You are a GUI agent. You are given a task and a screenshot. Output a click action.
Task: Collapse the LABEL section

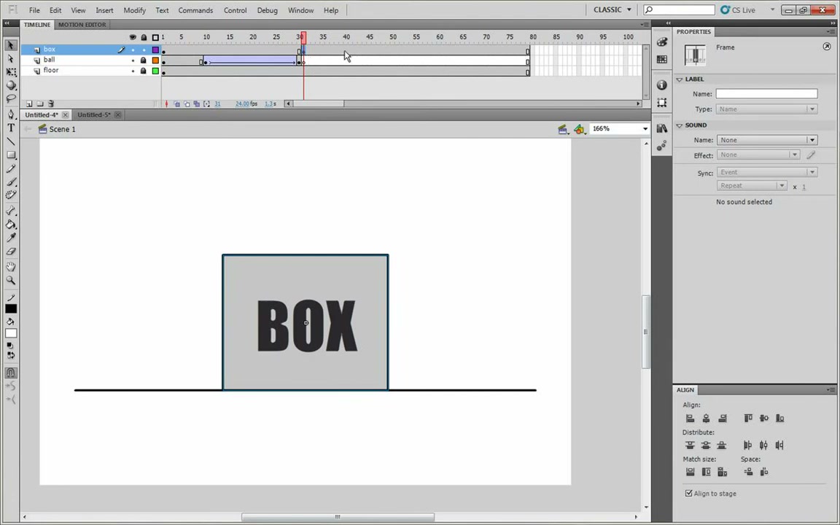[x=680, y=79]
